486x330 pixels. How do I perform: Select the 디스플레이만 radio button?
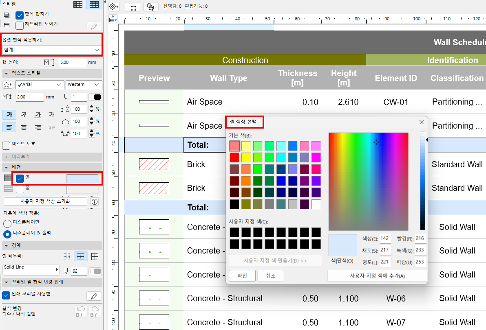click(7, 223)
